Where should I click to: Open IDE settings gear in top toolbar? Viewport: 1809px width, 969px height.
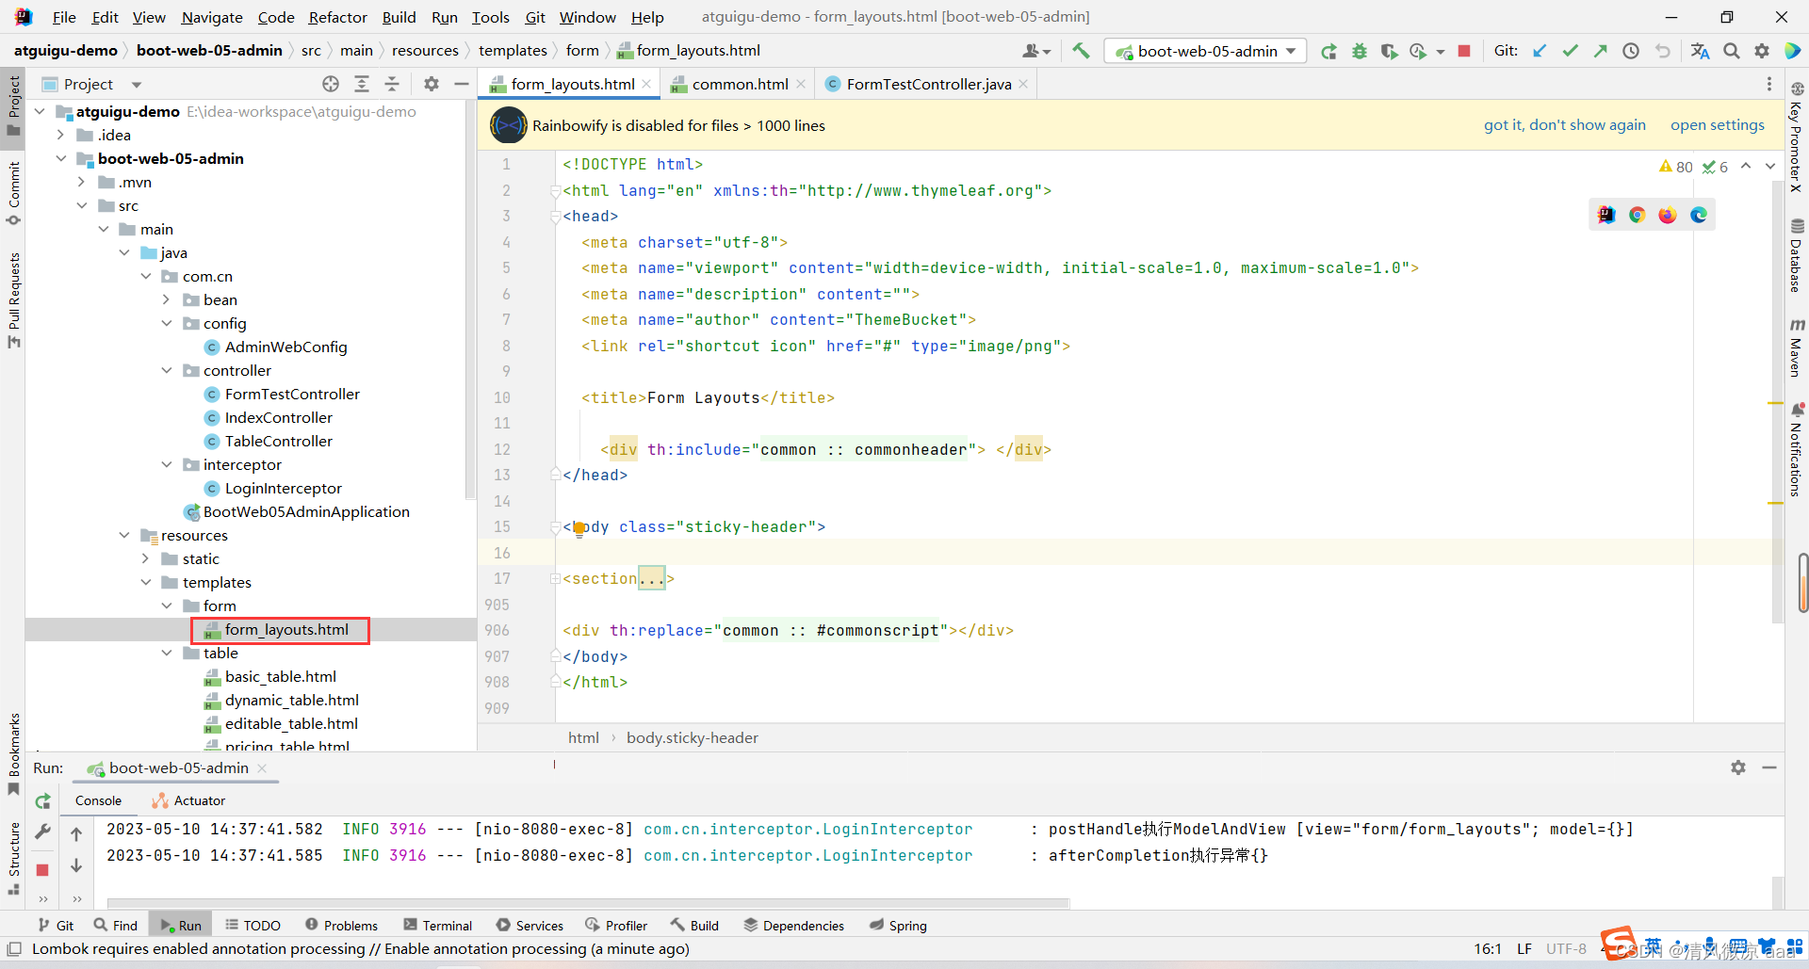coord(1761,51)
